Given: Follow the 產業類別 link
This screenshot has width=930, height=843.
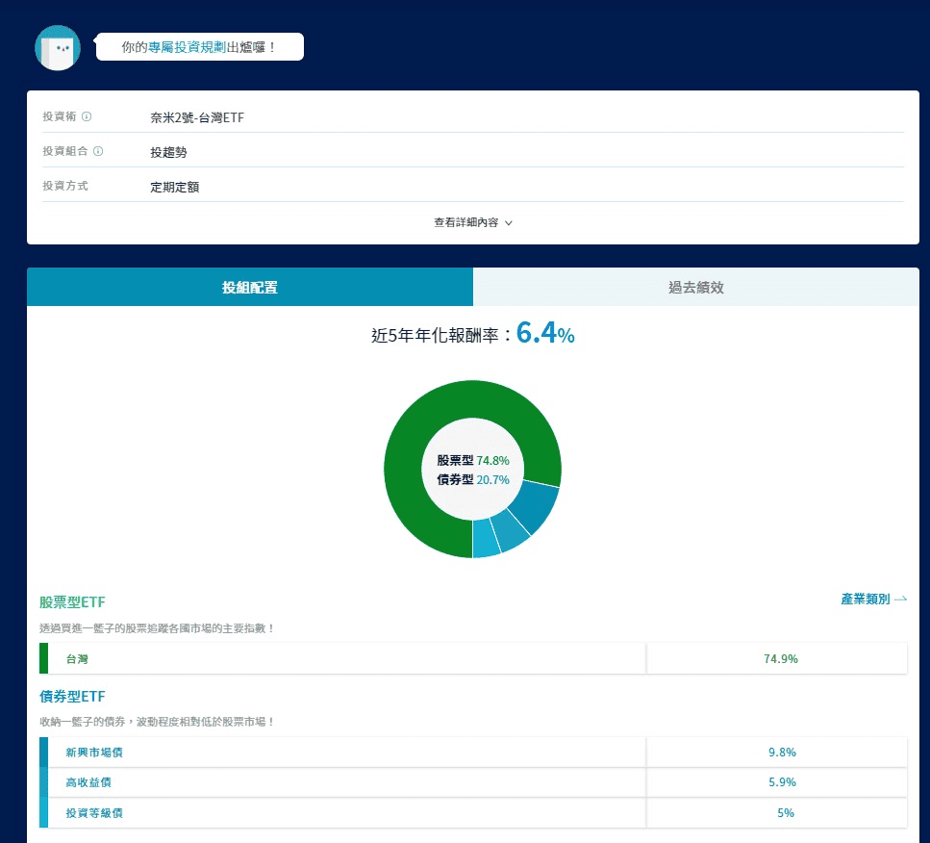Looking at the screenshot, I should click(x=866, y=599).
